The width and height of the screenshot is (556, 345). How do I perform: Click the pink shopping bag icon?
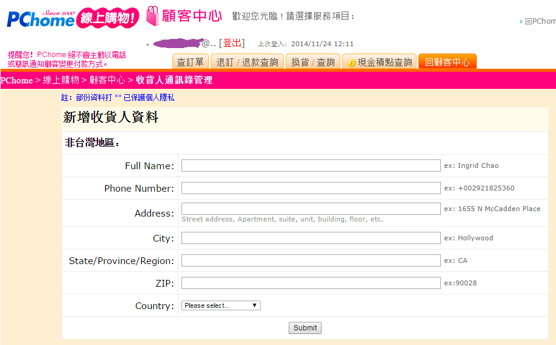(x=152, y=16)
